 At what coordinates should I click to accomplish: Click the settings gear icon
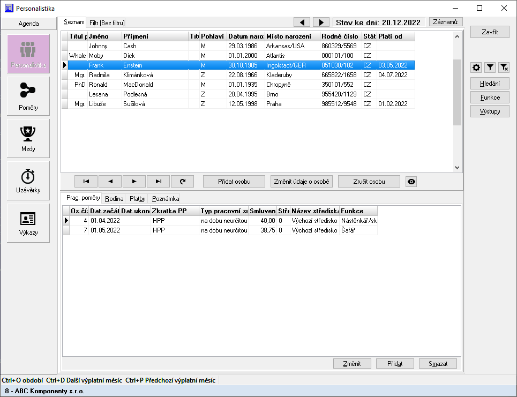coord(476,68)
